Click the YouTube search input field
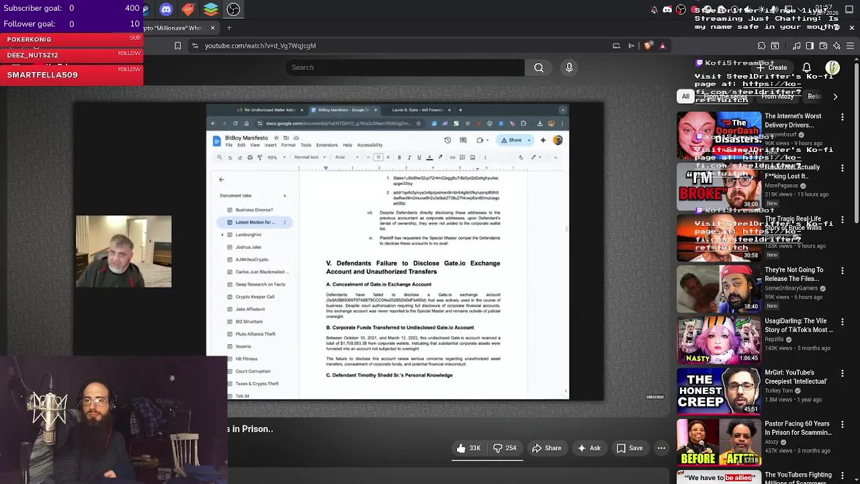 pos(404,67)
